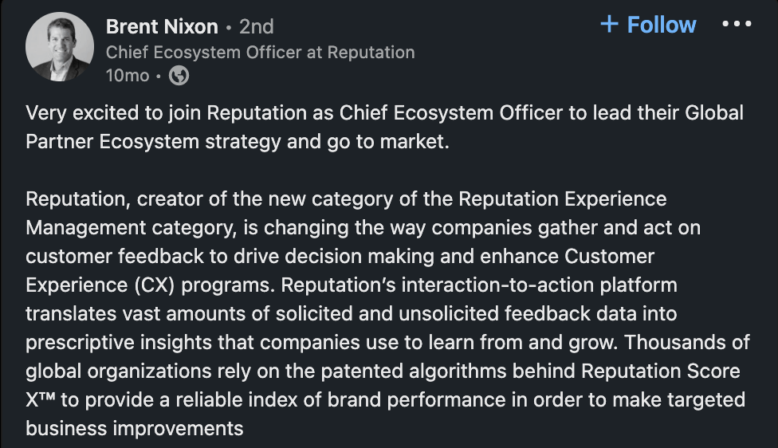
Task: Click the '(CX)' abbreviation in the post
Action: click(x=154, y=285)
